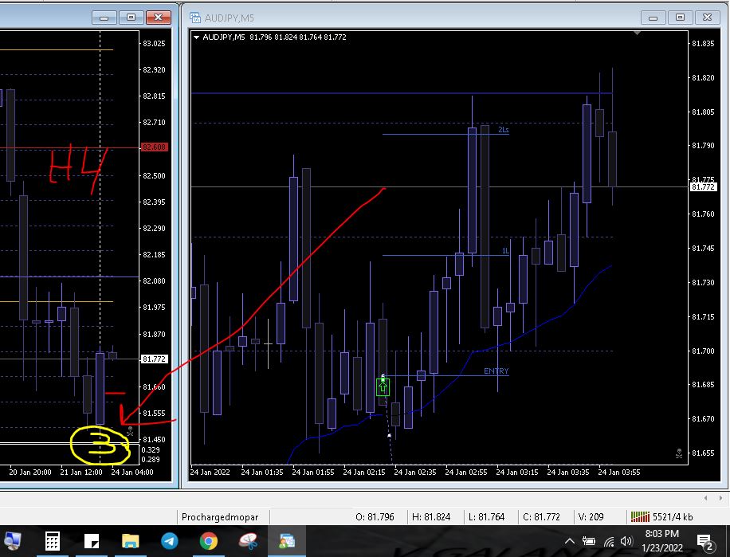Viewport: 730px width, 557px height.
Task: Open Telegram from the taskbar
Action: coord(170,541)
